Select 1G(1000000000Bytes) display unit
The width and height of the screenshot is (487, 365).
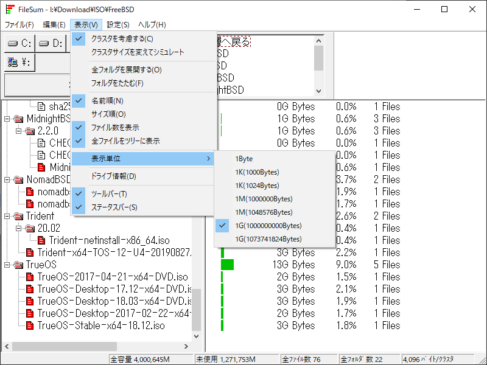pyautogui.click(x=275, y=226)
